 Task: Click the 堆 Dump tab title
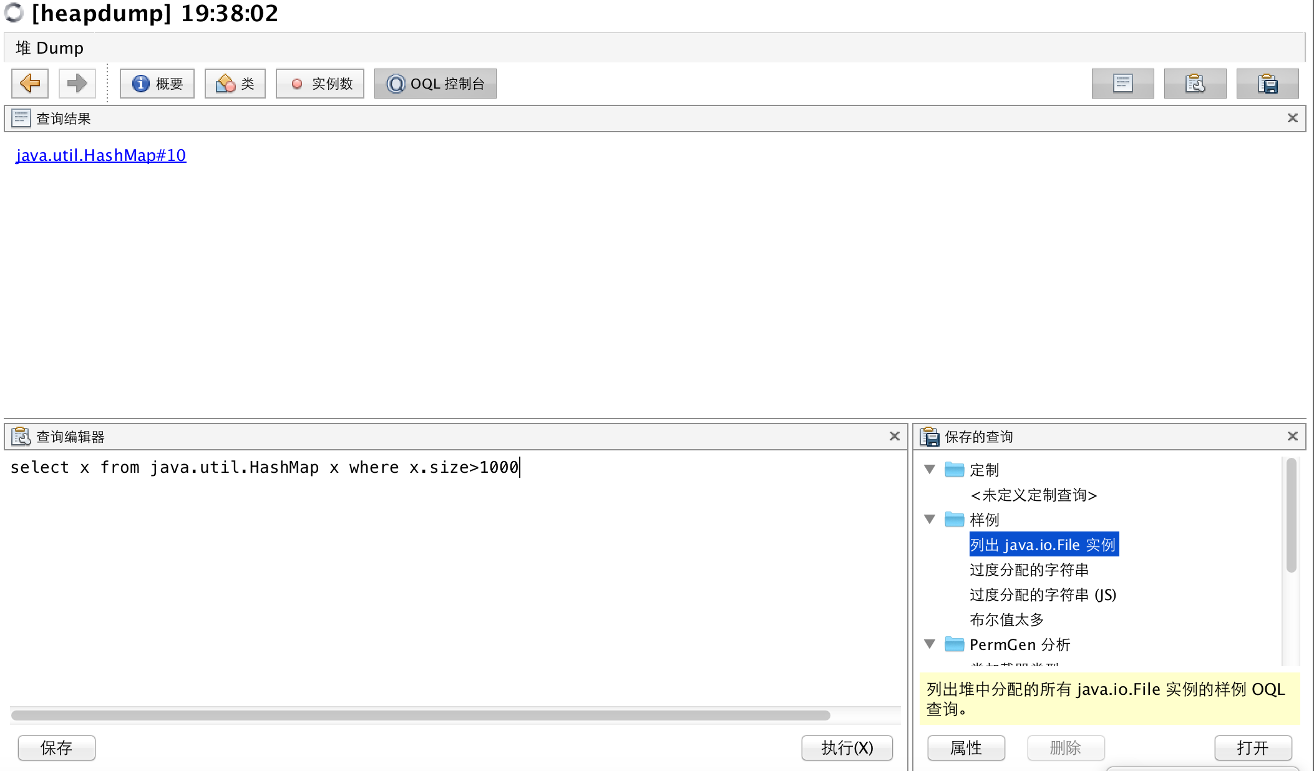(x=50, y=48)
